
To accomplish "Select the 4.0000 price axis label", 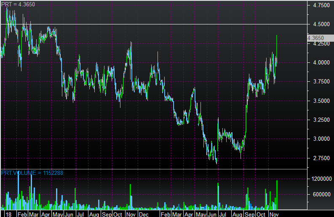I will pos(318,63).
